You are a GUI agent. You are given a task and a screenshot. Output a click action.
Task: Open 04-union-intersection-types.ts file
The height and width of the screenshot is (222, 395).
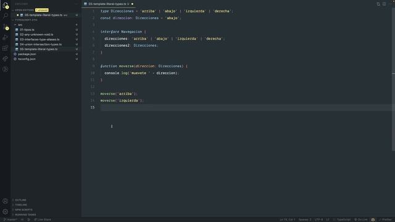point(41,44)
